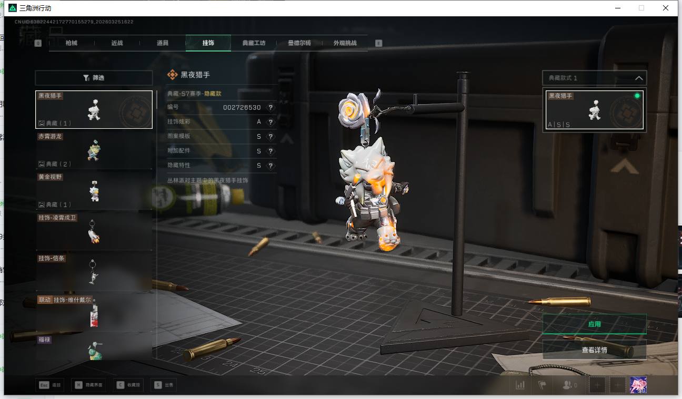The height and width of the screenshot is (399, 682).
Task: Switch to the 近战 tab
Action: click(117, 43)
